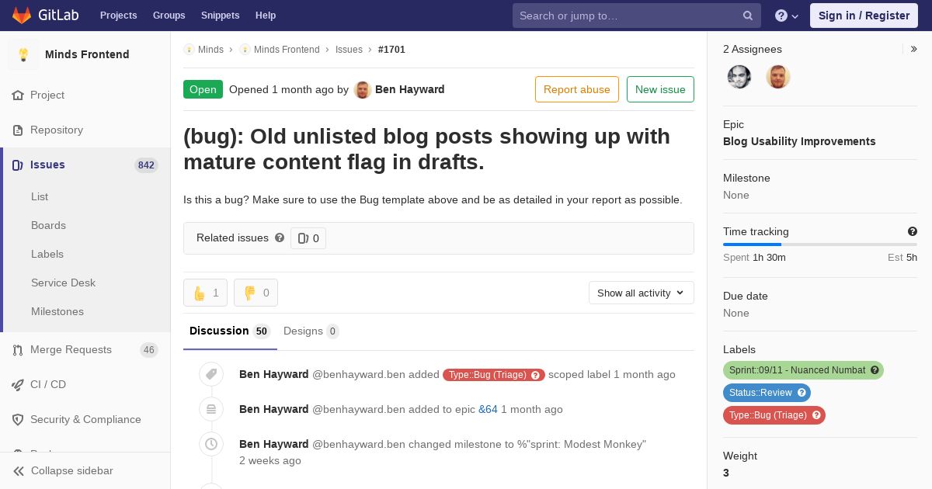Click the Type::Bug (Triage) label in activity
The image size is (932, 489).
pyautogui.click(x=494, y=375)
